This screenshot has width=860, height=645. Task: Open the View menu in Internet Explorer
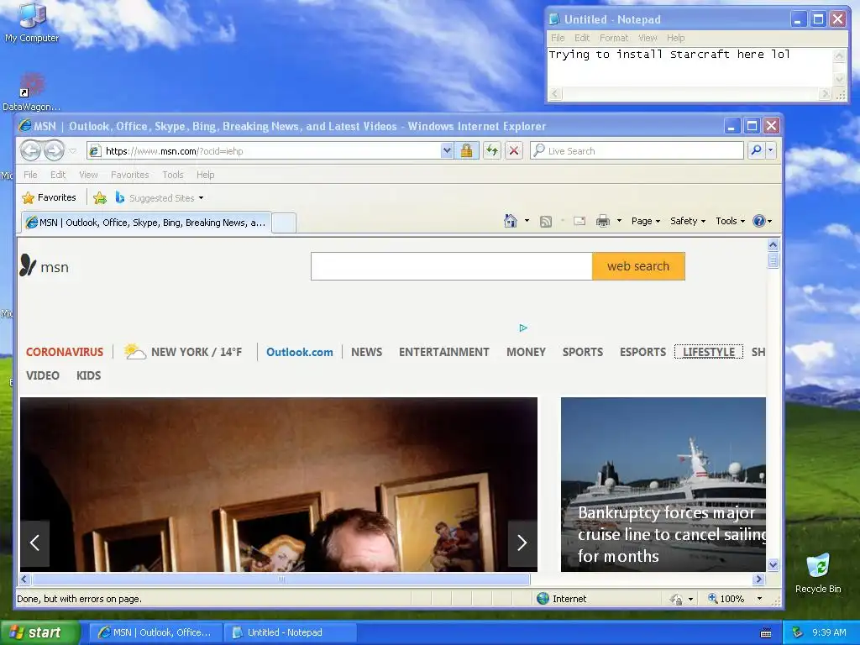[88, 175]
